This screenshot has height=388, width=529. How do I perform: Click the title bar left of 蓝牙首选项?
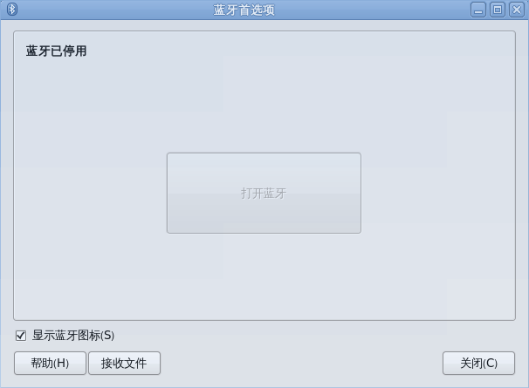(114, 10)
